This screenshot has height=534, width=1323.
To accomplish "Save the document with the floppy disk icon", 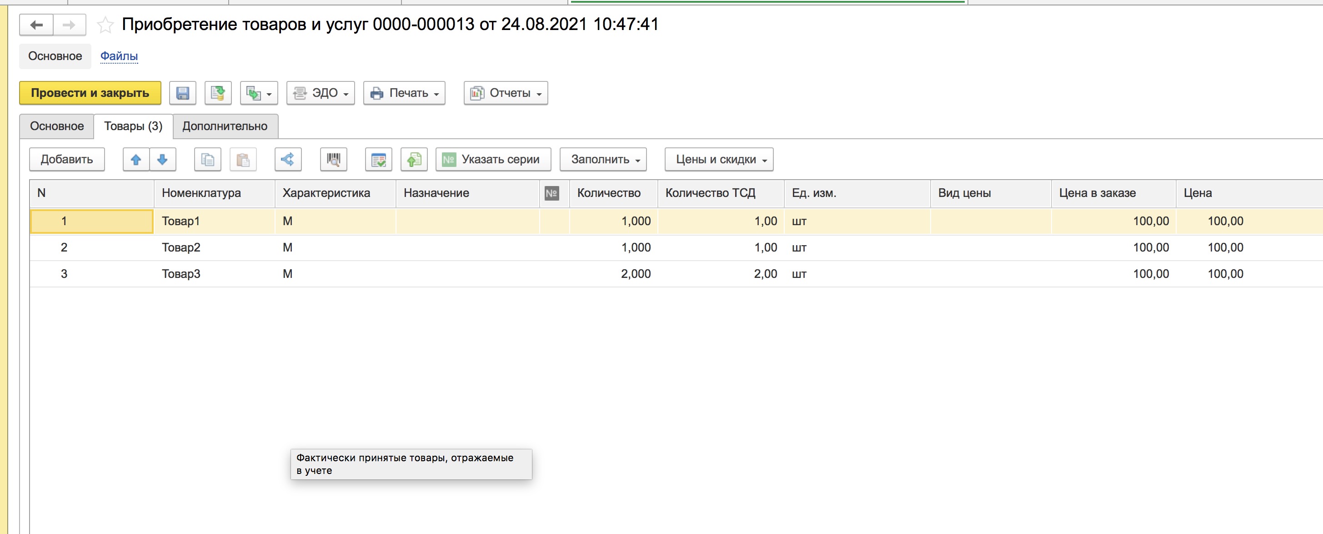I will click(182, 93).
